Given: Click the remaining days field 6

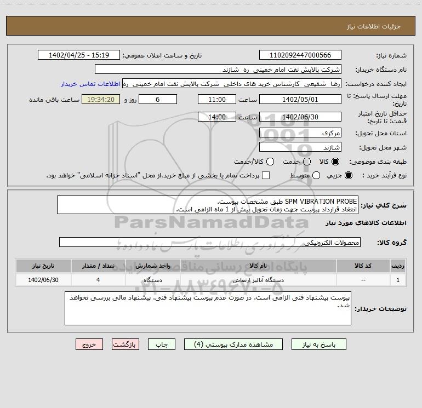Looking at the screenshot, I should pyautogui.click(x=158, y=99).
